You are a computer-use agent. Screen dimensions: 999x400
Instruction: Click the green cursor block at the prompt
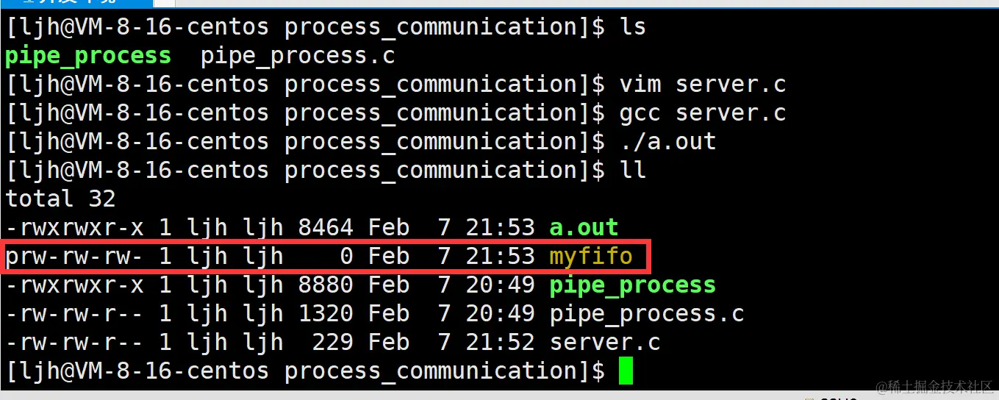click(625, 371)
